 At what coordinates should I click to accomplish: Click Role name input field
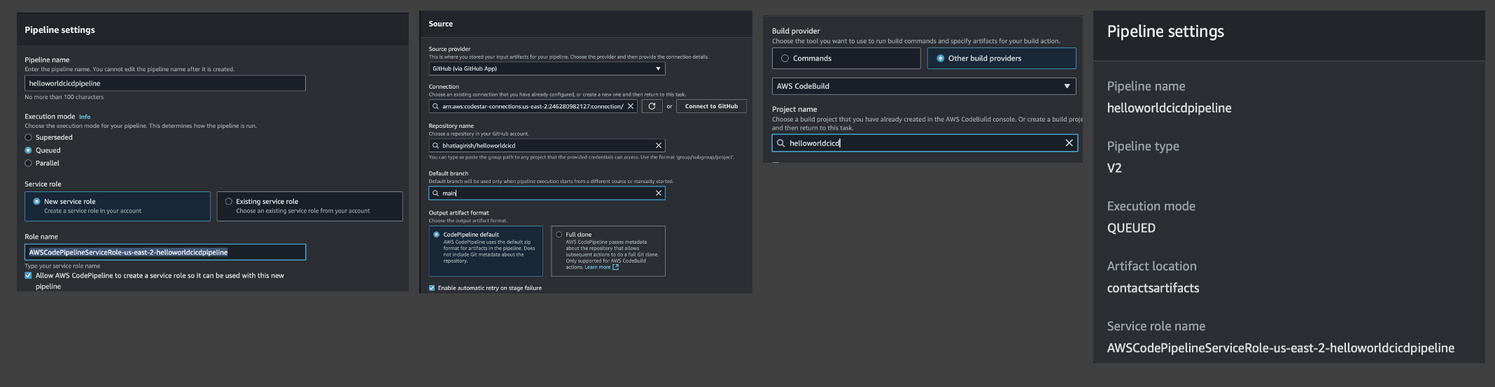point(165,252)
